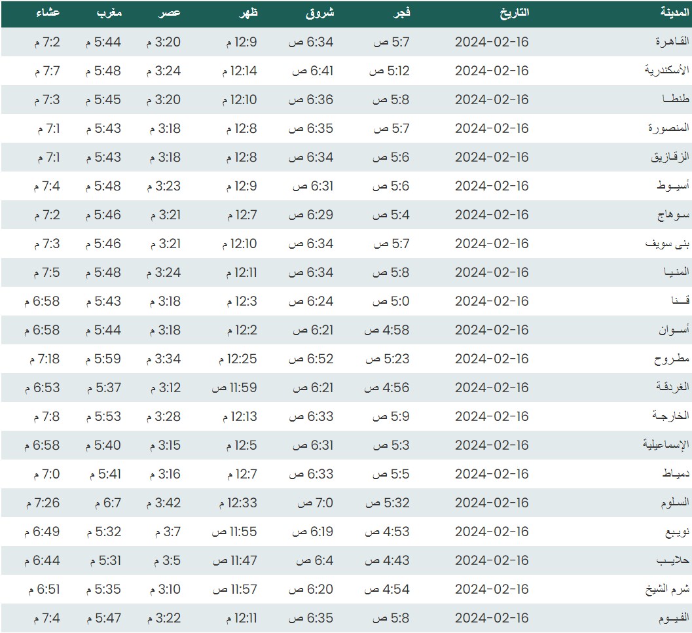Viewport: 692px width, 633px height.
Task: Click حلايب's sunrise time 6:4 ص
Action: tap(315, 560)
